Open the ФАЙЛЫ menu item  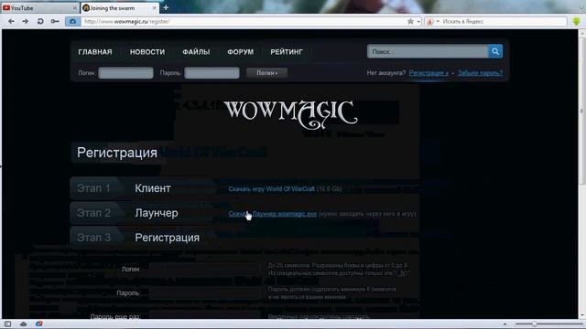click(196, 52)
